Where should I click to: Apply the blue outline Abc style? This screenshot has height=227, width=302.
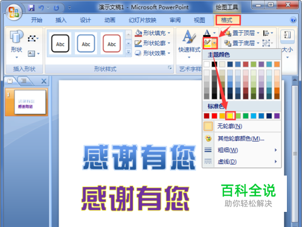[86, 44]
